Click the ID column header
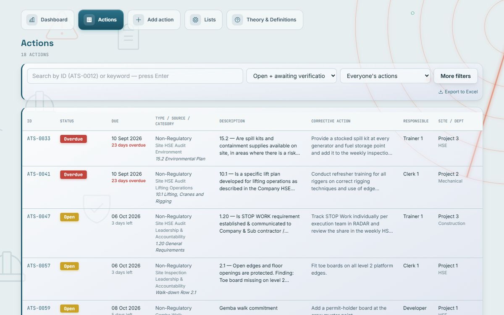 tap(29, 121)
